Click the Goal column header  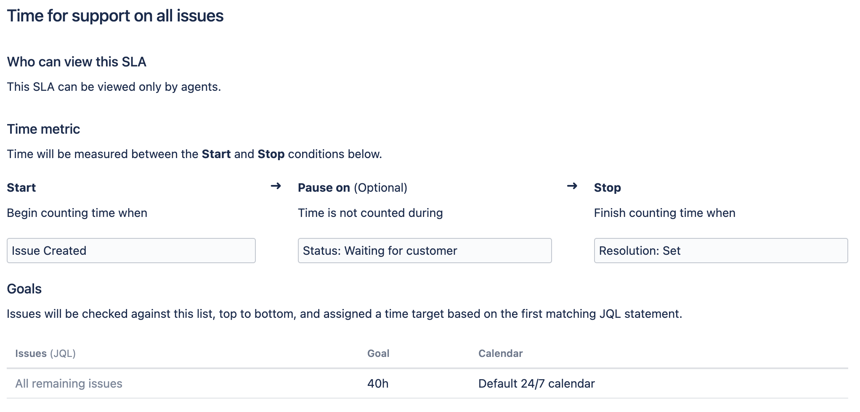click(378, 354)
